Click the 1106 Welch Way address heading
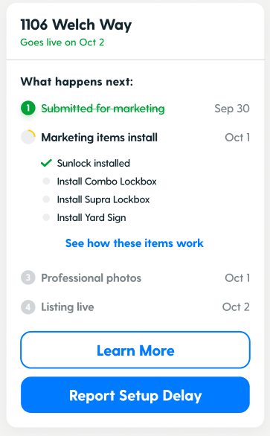This screenshot has width=270, height=436. pos(76,25)
